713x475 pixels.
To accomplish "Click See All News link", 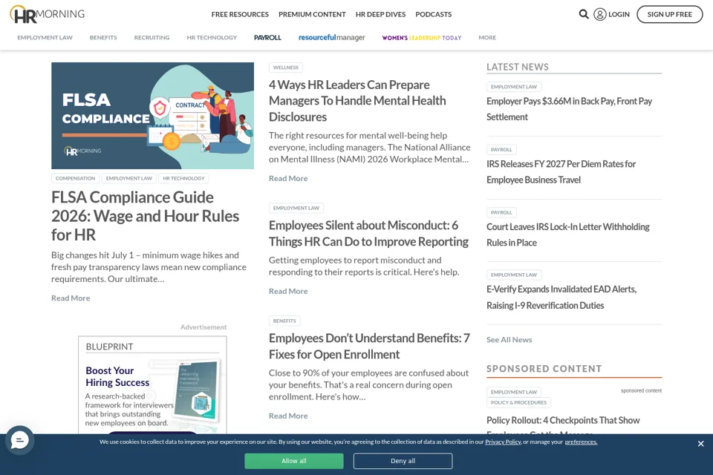I will (509, 339).
